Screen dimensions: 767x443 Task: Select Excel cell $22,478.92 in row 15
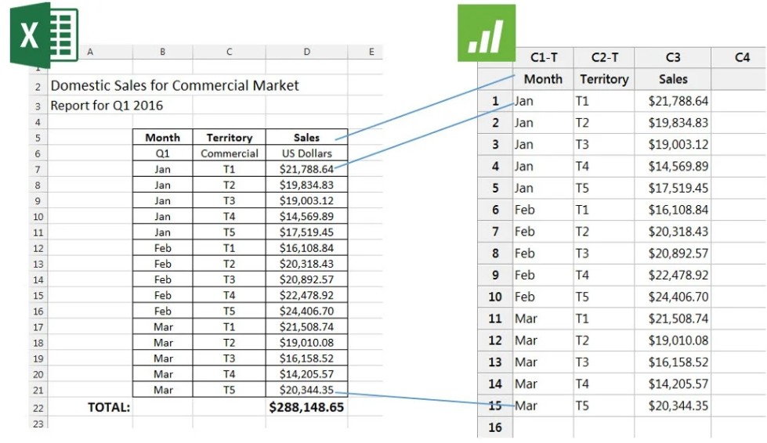pos(306,295)
